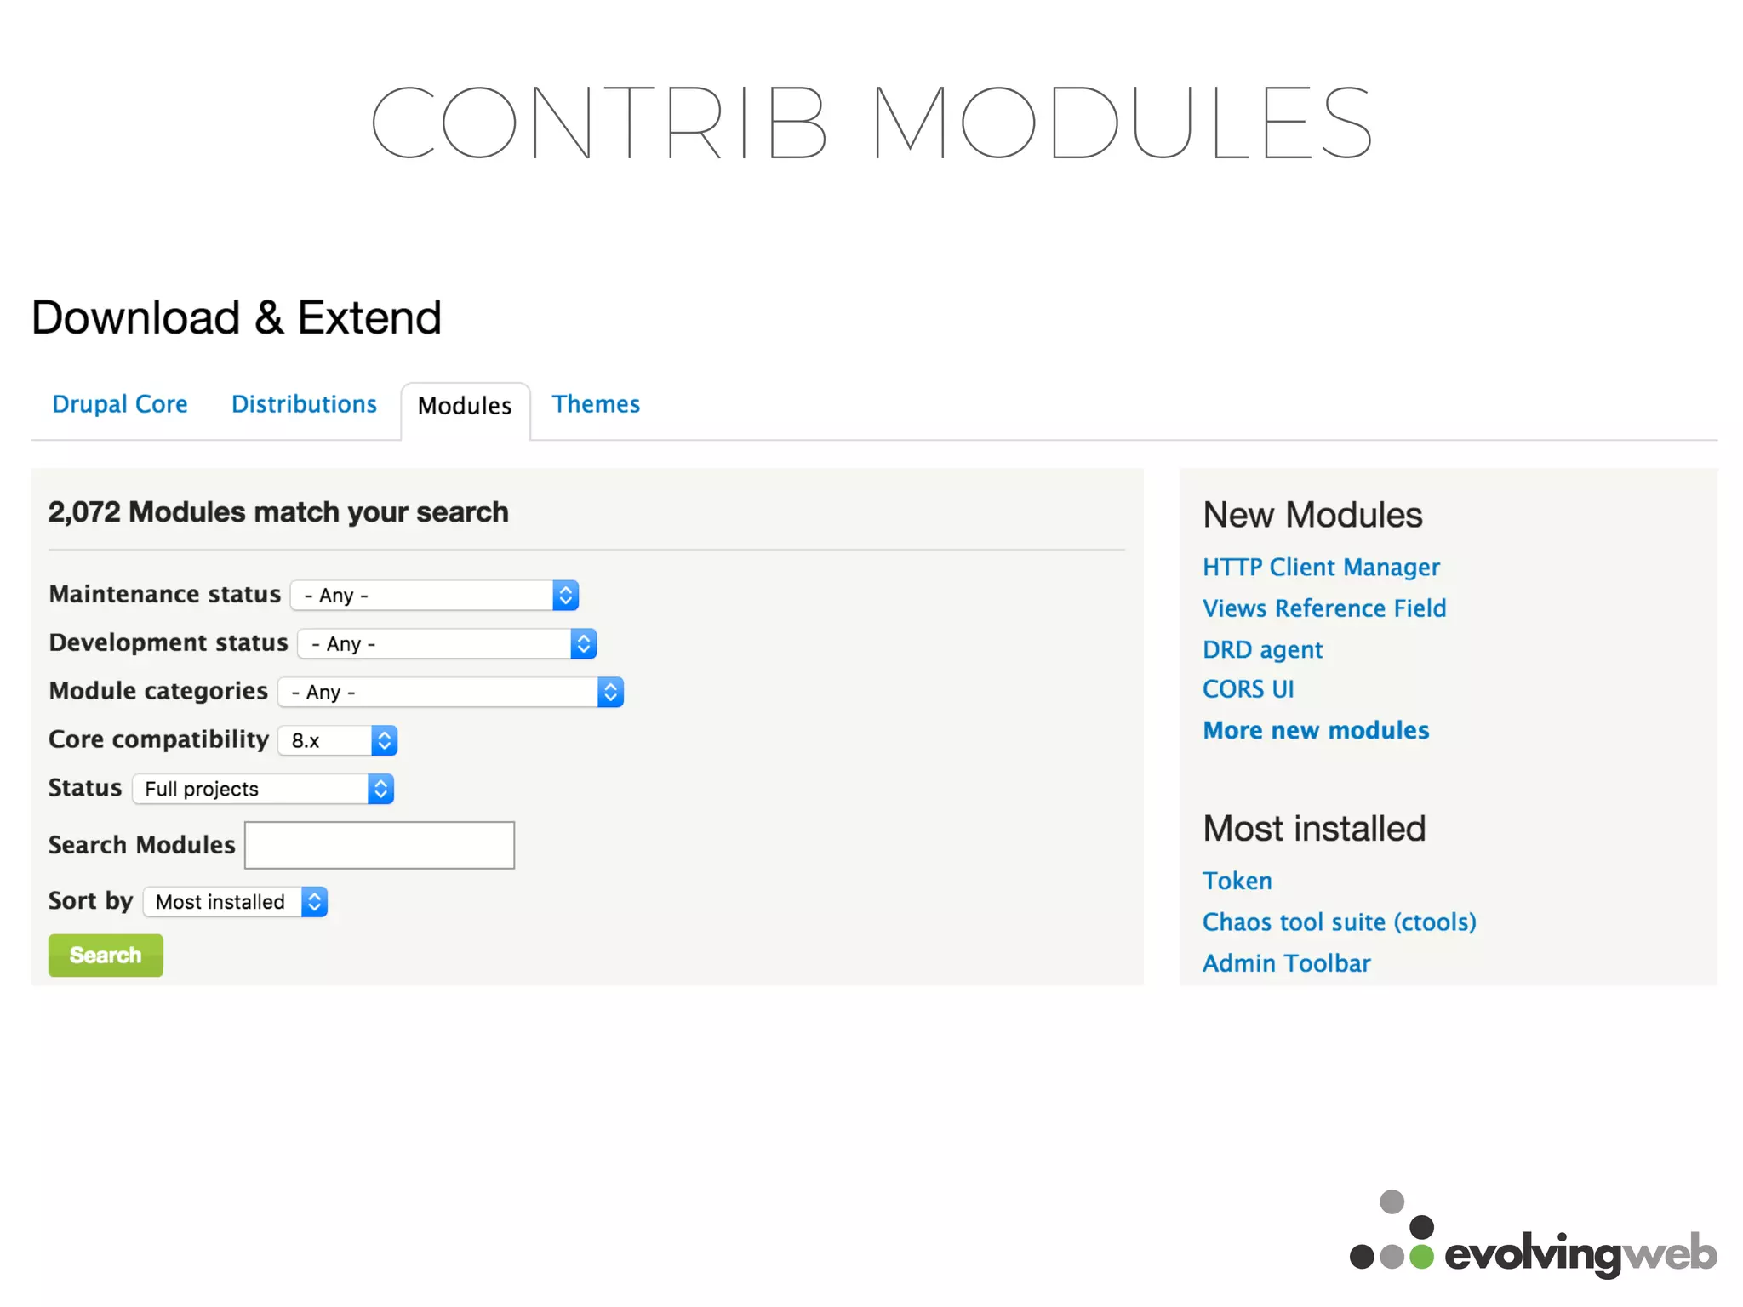
Task: Focus the Search Modules text field
Action: tap(380, 845)
